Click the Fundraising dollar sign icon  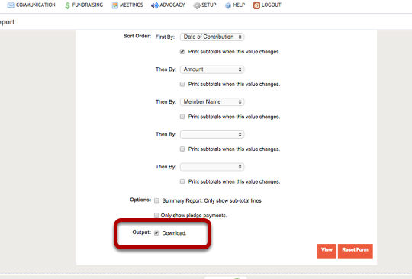pyautogui.click(x=68, y=5)
